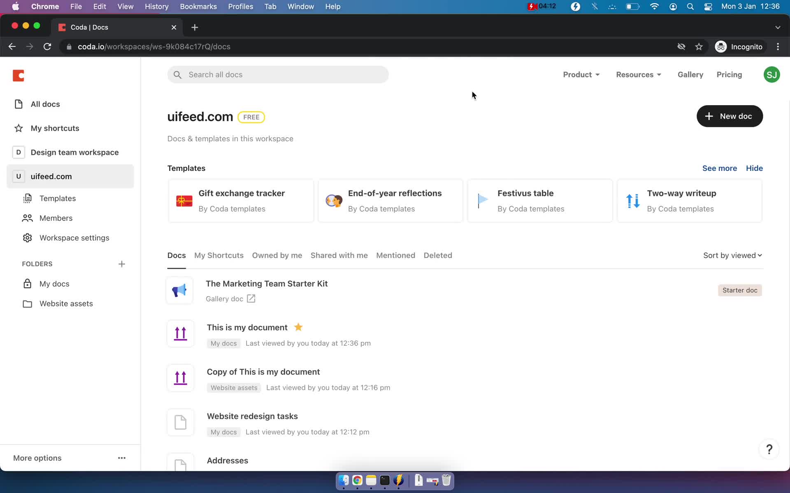Bookmark this page star icon

[699, 47]
